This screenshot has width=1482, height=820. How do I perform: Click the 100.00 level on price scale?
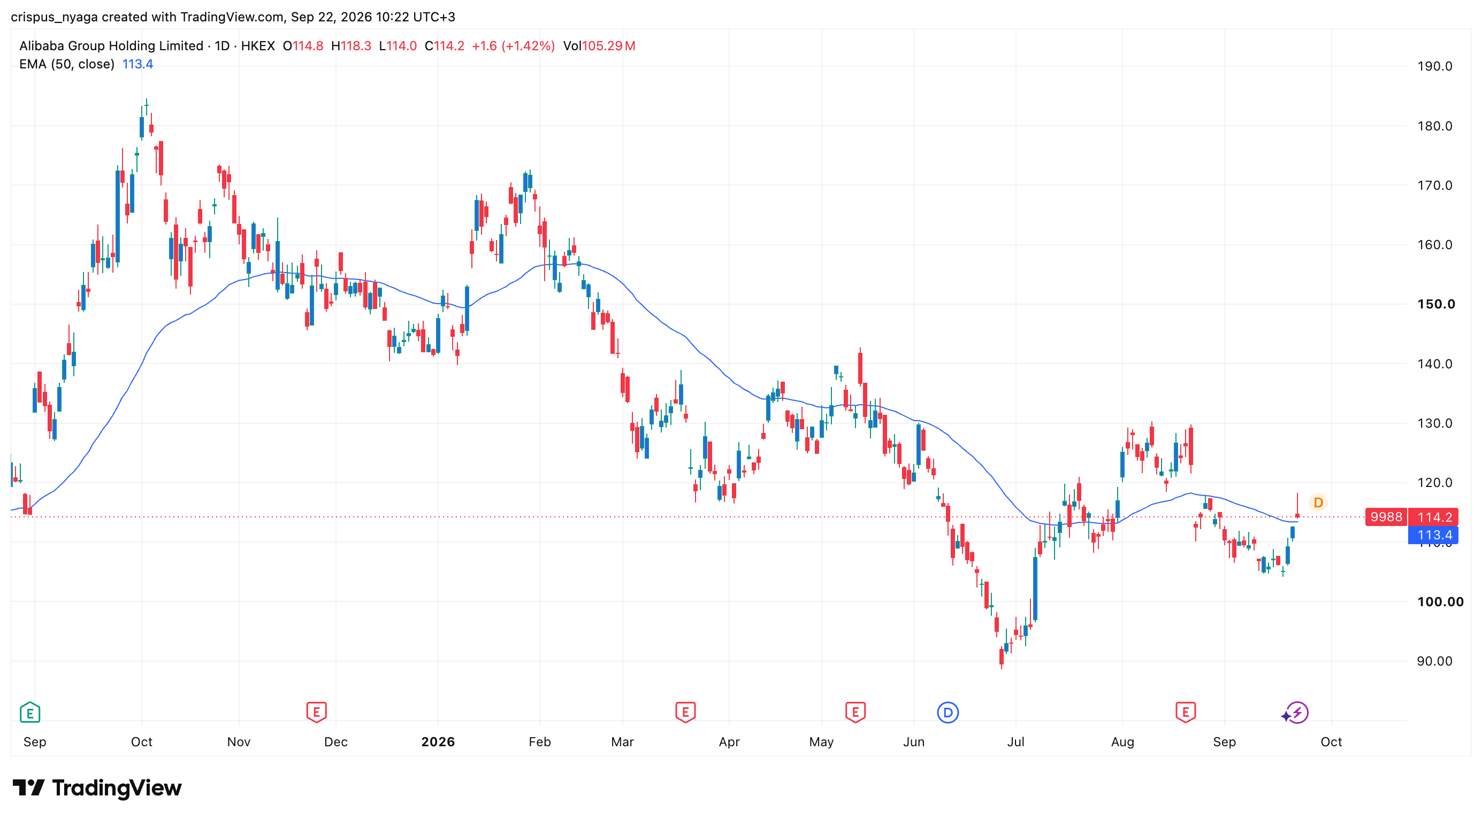(x=1440, y=602)
